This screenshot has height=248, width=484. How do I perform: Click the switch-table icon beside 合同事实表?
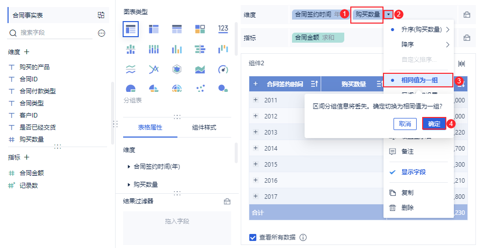(101, 15)
